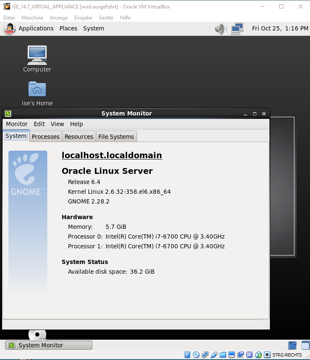This screenshot has height=360, width=310.
Task: Open VirtualBox Eingabe menu
Action: pos(83,18)
